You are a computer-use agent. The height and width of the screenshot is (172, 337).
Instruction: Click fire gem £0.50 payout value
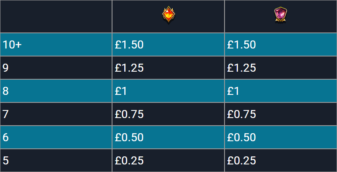pyautogui.click(x=129, y=137)
